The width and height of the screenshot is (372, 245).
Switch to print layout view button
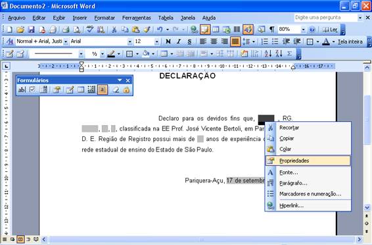click(20, 239)
